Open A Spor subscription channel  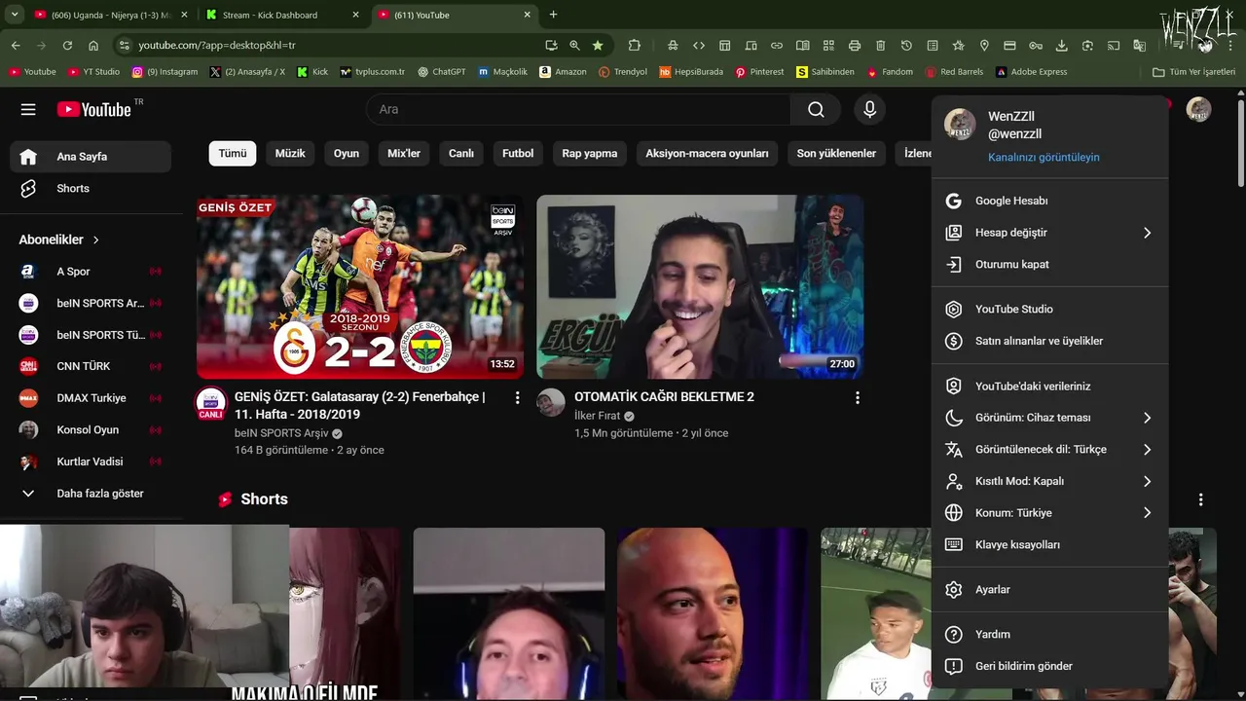pyautogui.click(x=91, y=271)
